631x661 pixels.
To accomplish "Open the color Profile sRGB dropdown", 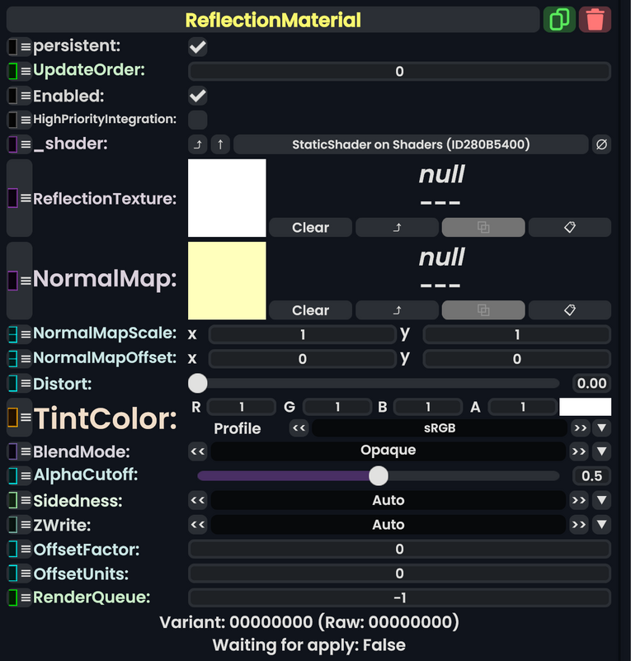I will pyautogui.click(x=601, y=428).
